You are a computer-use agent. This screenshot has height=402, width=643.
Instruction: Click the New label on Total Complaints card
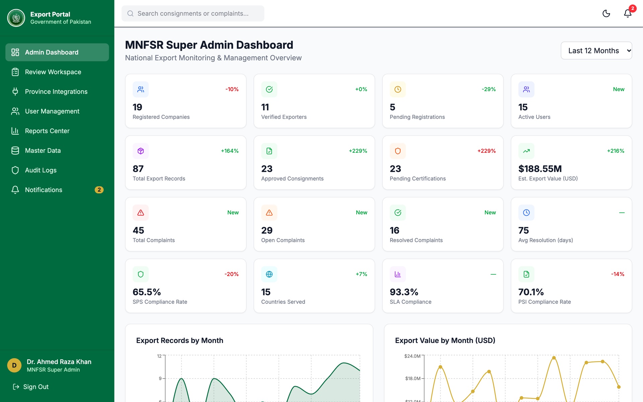(x=233, y=213)
